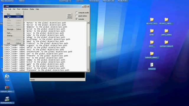Choose Quit from the File menu
This screenshot has height=106, width=189.
(x=14, y=43)
